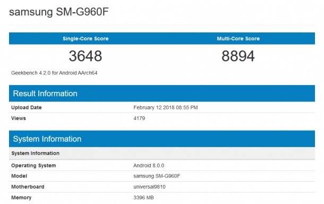Click the page title samsung SM-G960F
Viewport: 324px width, 204px height.
click(59, 12)
